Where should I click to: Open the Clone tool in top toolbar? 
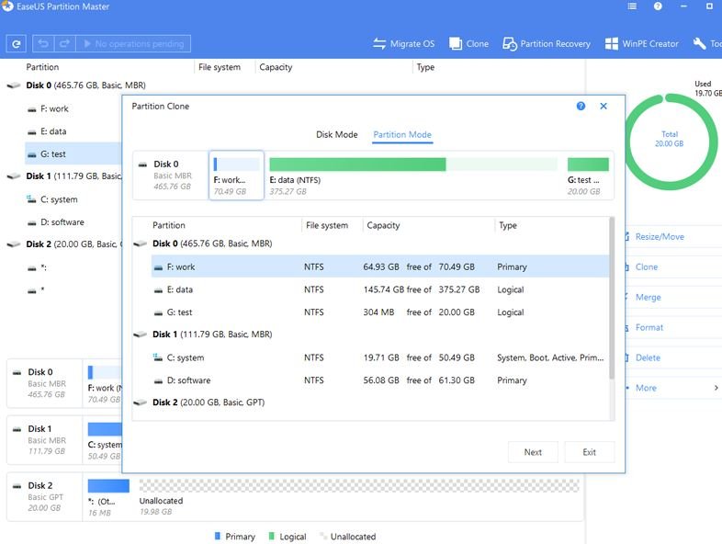pos(468,44)
